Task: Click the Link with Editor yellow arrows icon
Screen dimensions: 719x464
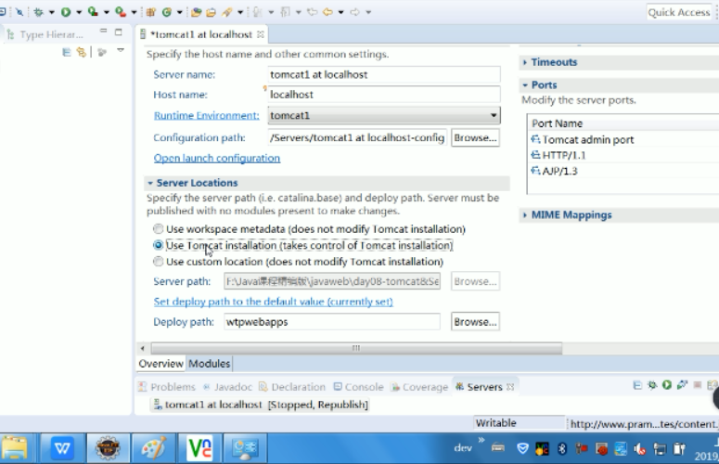Action: [81, 52]
